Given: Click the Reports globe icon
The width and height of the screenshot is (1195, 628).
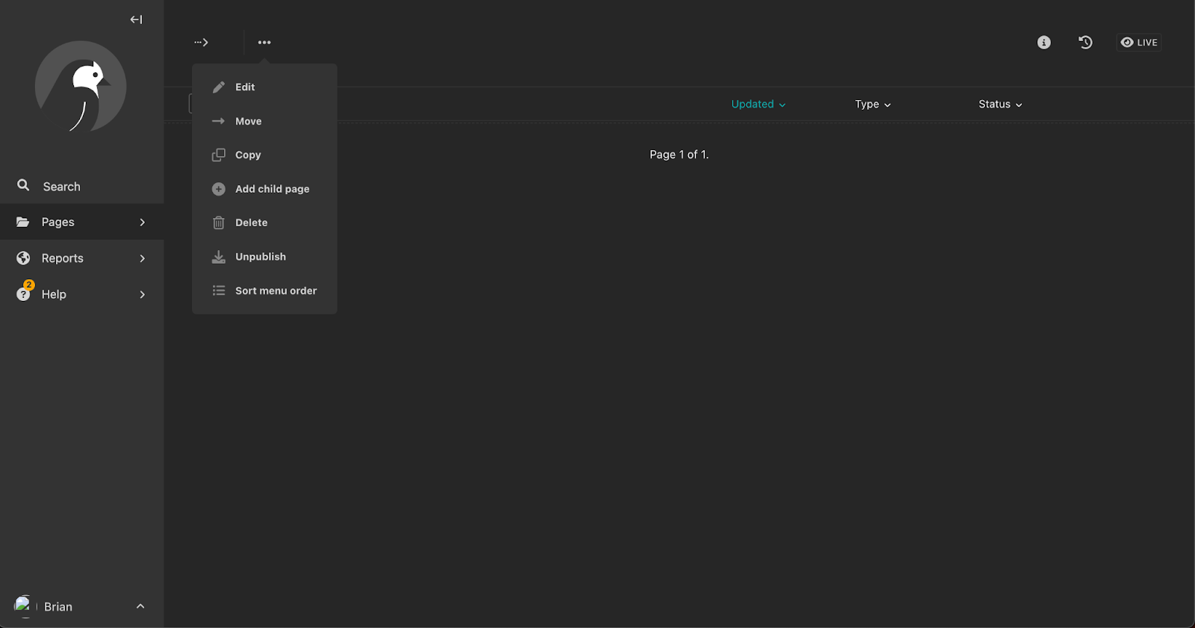Looking at the screenshot, I should point(23,258).
